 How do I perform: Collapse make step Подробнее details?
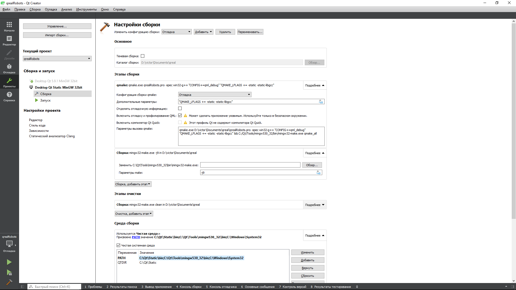tap(315, 153)
